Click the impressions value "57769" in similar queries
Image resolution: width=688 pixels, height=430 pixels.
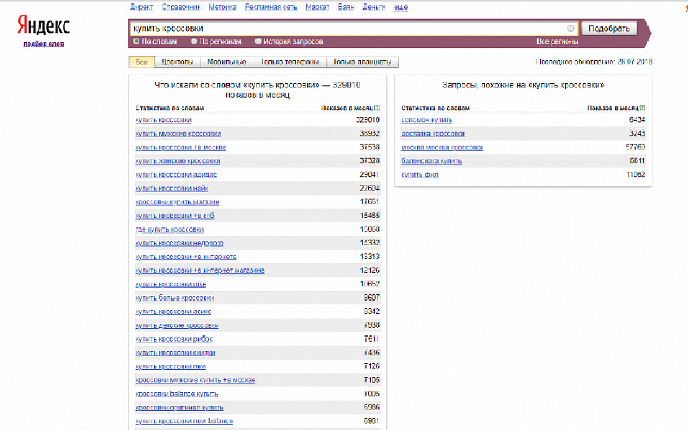[635, 147]
